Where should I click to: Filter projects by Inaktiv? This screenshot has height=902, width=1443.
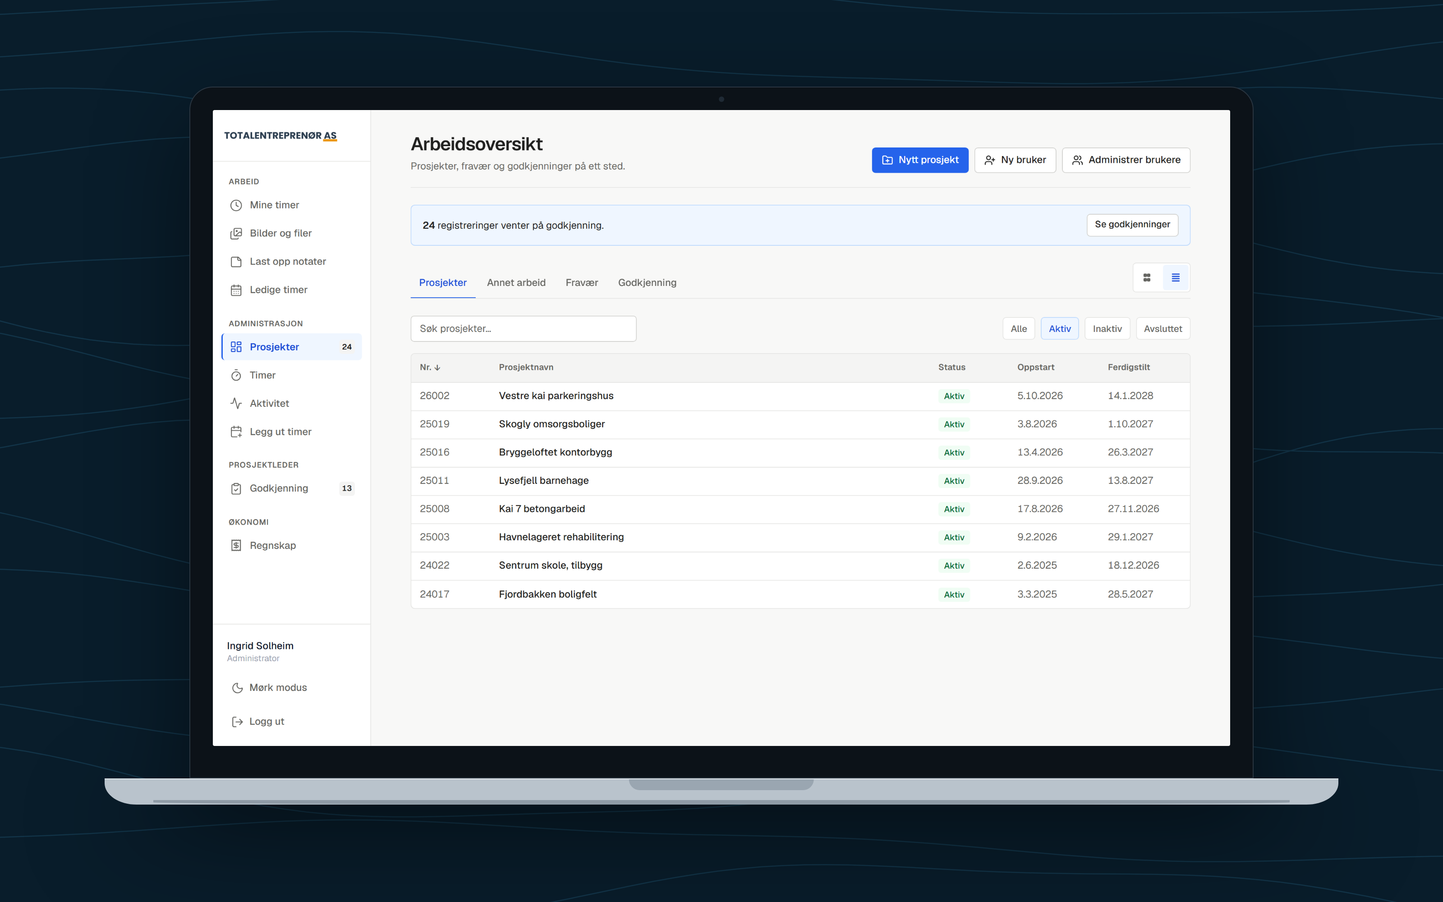(1108, 329)
